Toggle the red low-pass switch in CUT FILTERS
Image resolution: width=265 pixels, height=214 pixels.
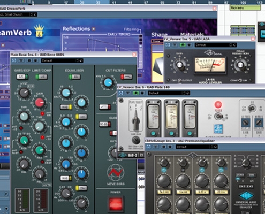tap(126, 77)
